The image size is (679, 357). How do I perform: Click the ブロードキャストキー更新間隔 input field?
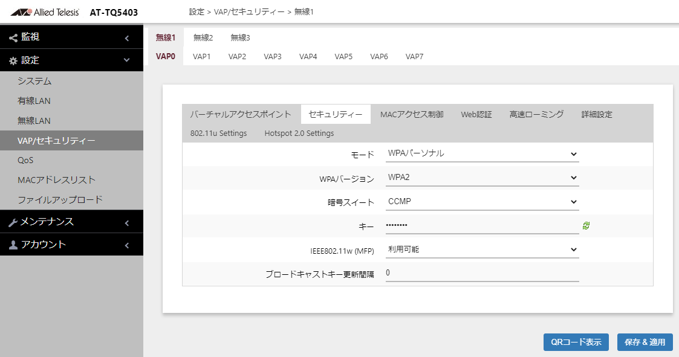click(482, 273)
